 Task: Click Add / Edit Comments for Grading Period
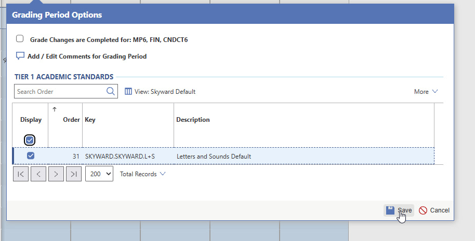pyautogui.click(x=87, y=56)
